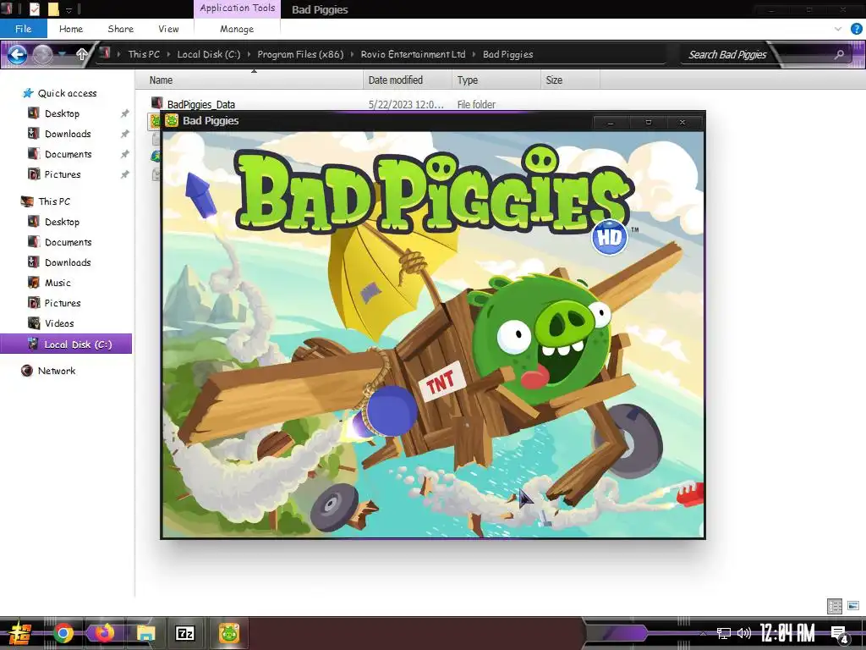The width and height of the screenshot is (866, 650).
Task: Click Local Disk (C:) breadcrumb
Action: (x=209, y=54)
